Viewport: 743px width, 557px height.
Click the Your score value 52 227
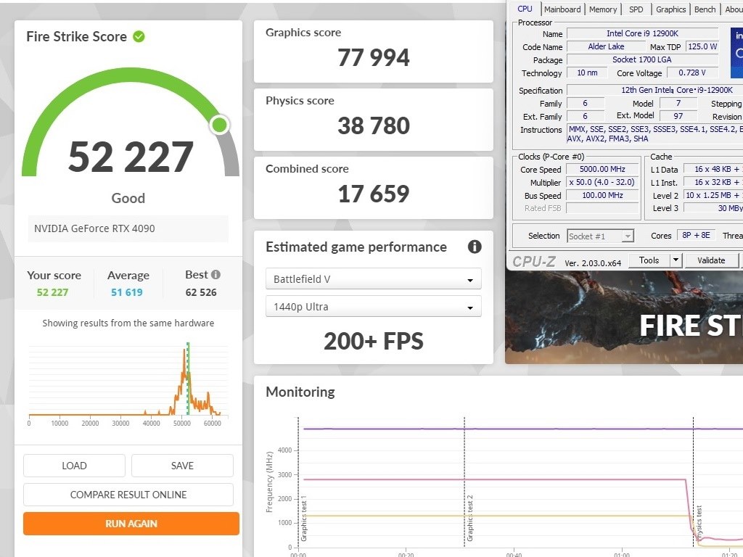click(52, 292)
